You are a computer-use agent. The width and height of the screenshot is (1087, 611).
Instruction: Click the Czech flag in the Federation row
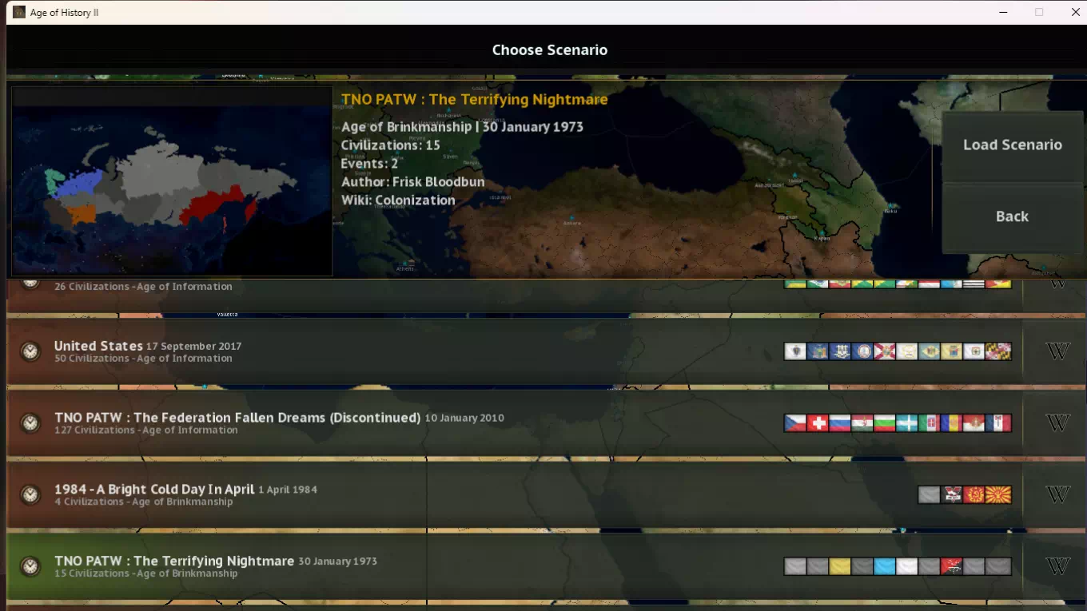pyautogui.click(x=795, y=423)
